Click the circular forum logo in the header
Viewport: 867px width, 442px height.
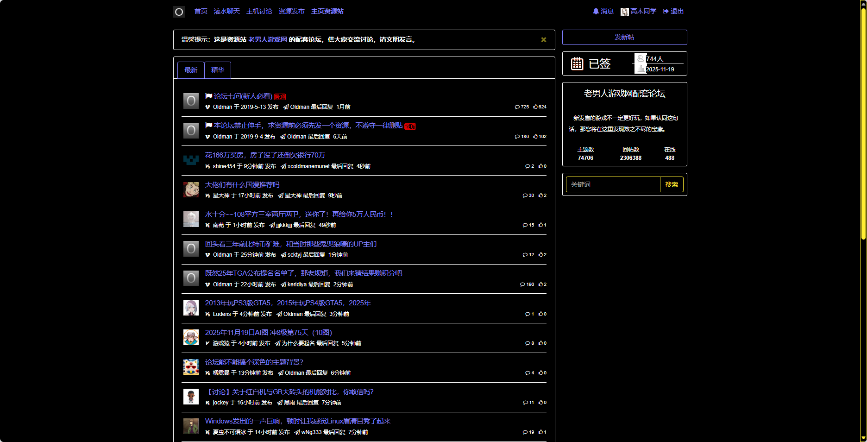pos(179,11)
